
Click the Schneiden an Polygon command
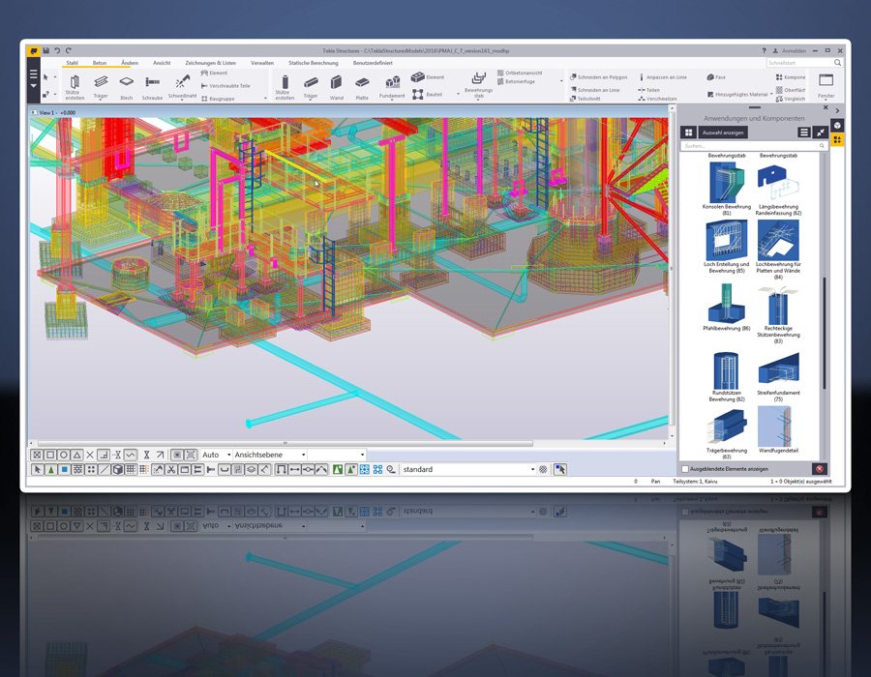click(x=600, y=76)
